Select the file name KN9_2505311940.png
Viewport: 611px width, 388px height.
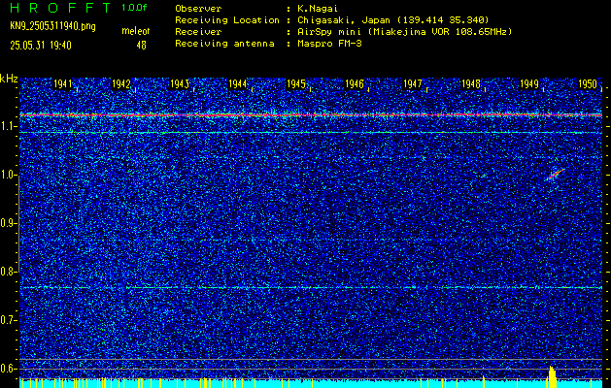[x=52, y=26]
